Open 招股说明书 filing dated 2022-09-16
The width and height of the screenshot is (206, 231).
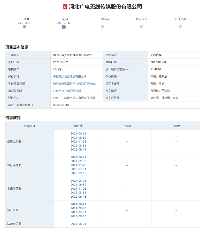(78, 150)
